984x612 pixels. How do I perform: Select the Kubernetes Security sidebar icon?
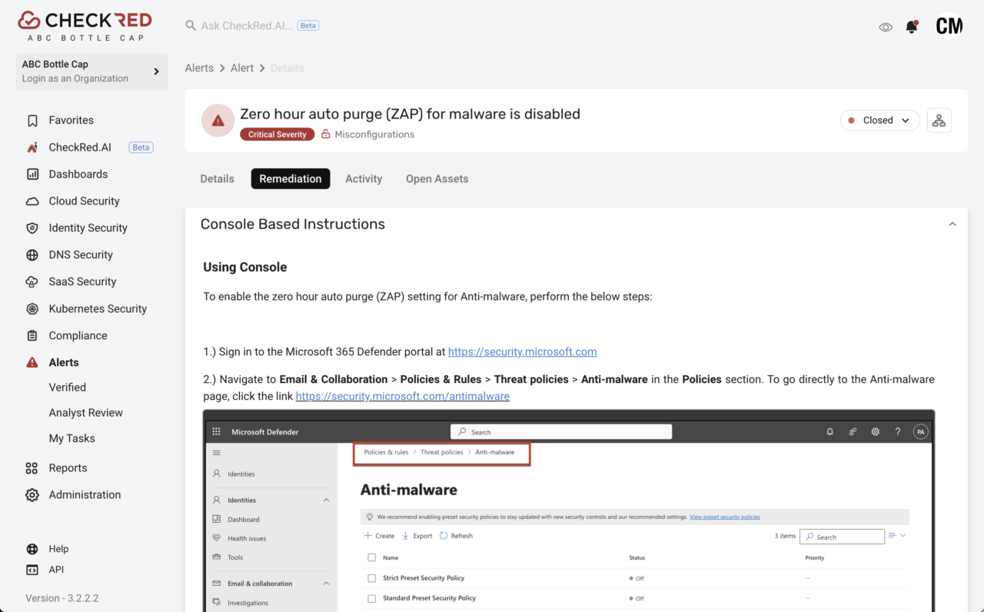pos(32,308)
